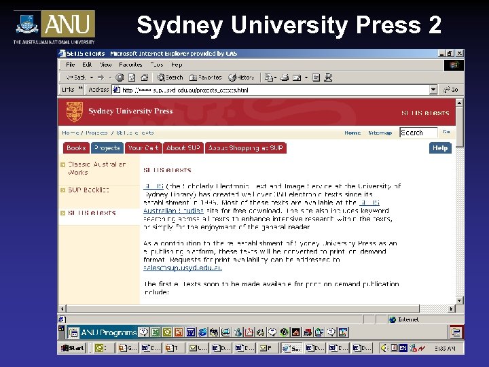Screen dimensions: 489x367
Task: Click the Internet Explorer globe in ANU Programs bar
Action: click(202, 332)
